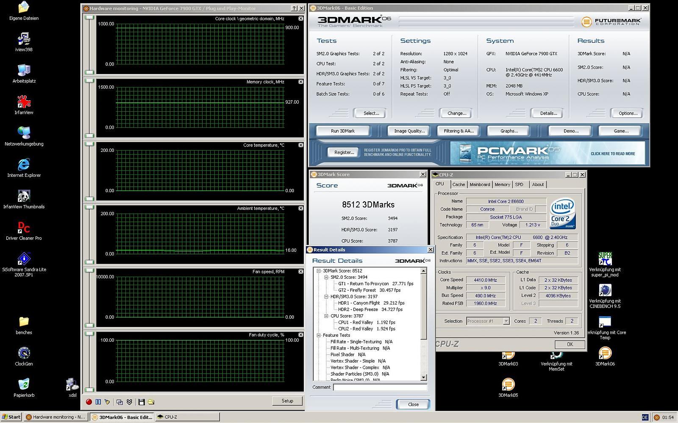Collapse the CPU Score tree node
This screenshot has height=423, width=678.
point(326,316)
